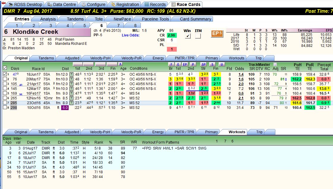
Task: Click the S pace filter button
Action: (212, 64)
